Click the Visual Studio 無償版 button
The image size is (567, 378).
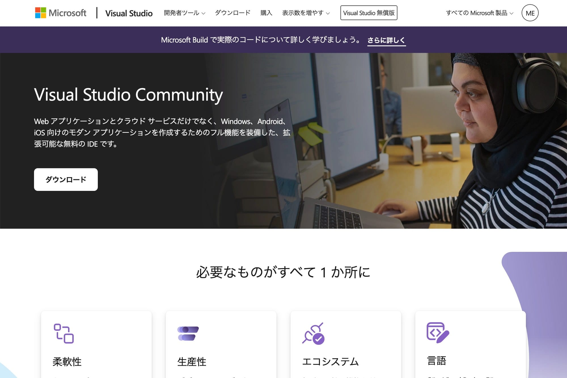(x=369, y=13)
